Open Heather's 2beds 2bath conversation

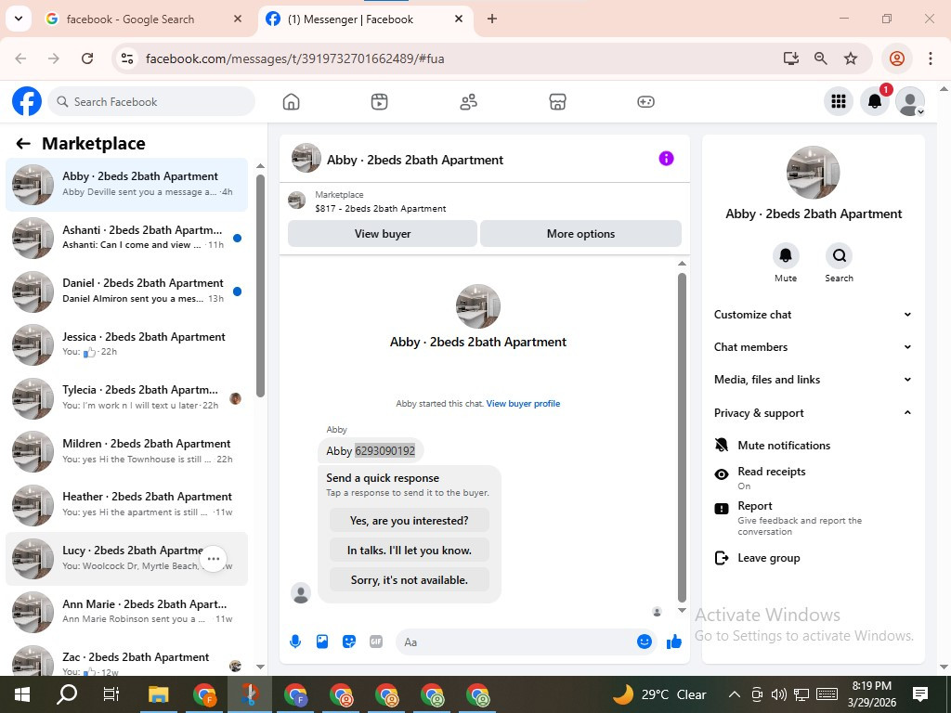[x=126, y=504]
